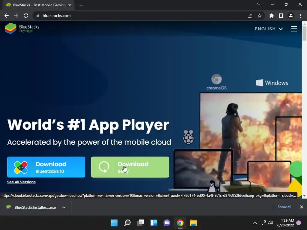Open Chrome three-dot menu

[300, 16]
